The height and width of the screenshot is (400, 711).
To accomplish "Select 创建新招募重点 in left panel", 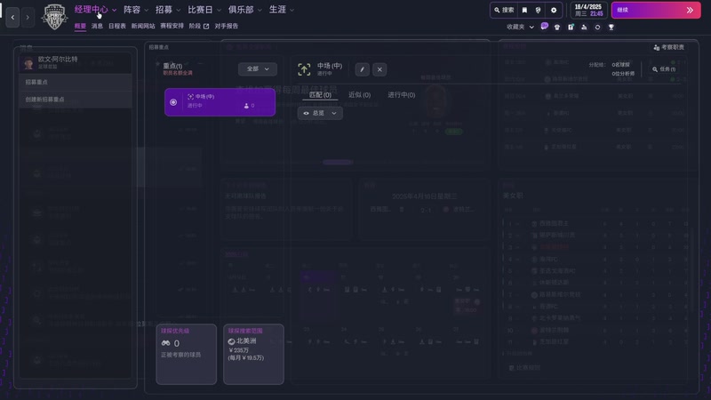I will pos(76,100).
